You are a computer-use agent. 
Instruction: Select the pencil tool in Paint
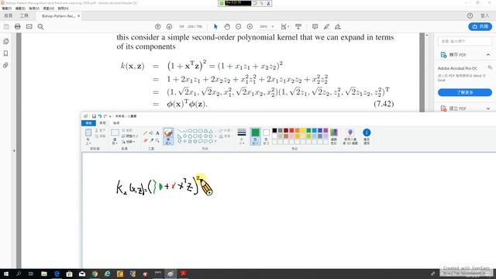pos(145,133)
